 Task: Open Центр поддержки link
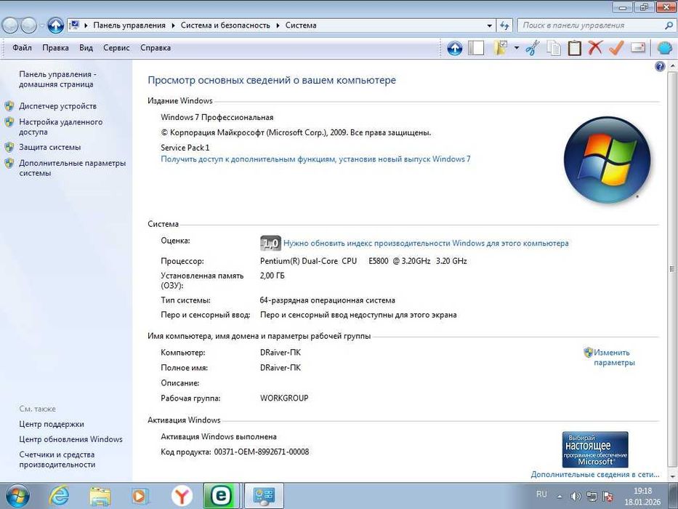click(x=52, y=424)
